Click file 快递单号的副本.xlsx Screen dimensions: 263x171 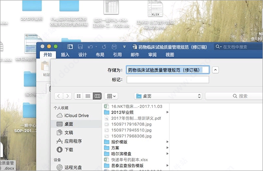tap(135, 160)
